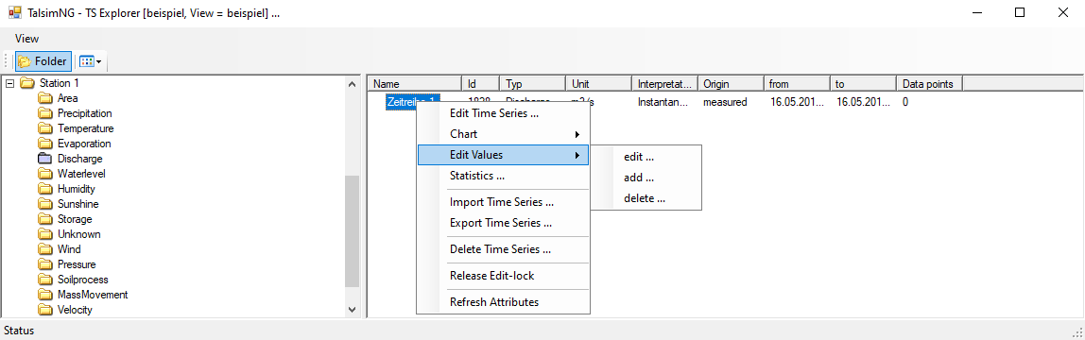Select 'add ...' in Edit Values submenu
Image resolution: width=1085 pixels, height=340 pixels.
point(639,178)
